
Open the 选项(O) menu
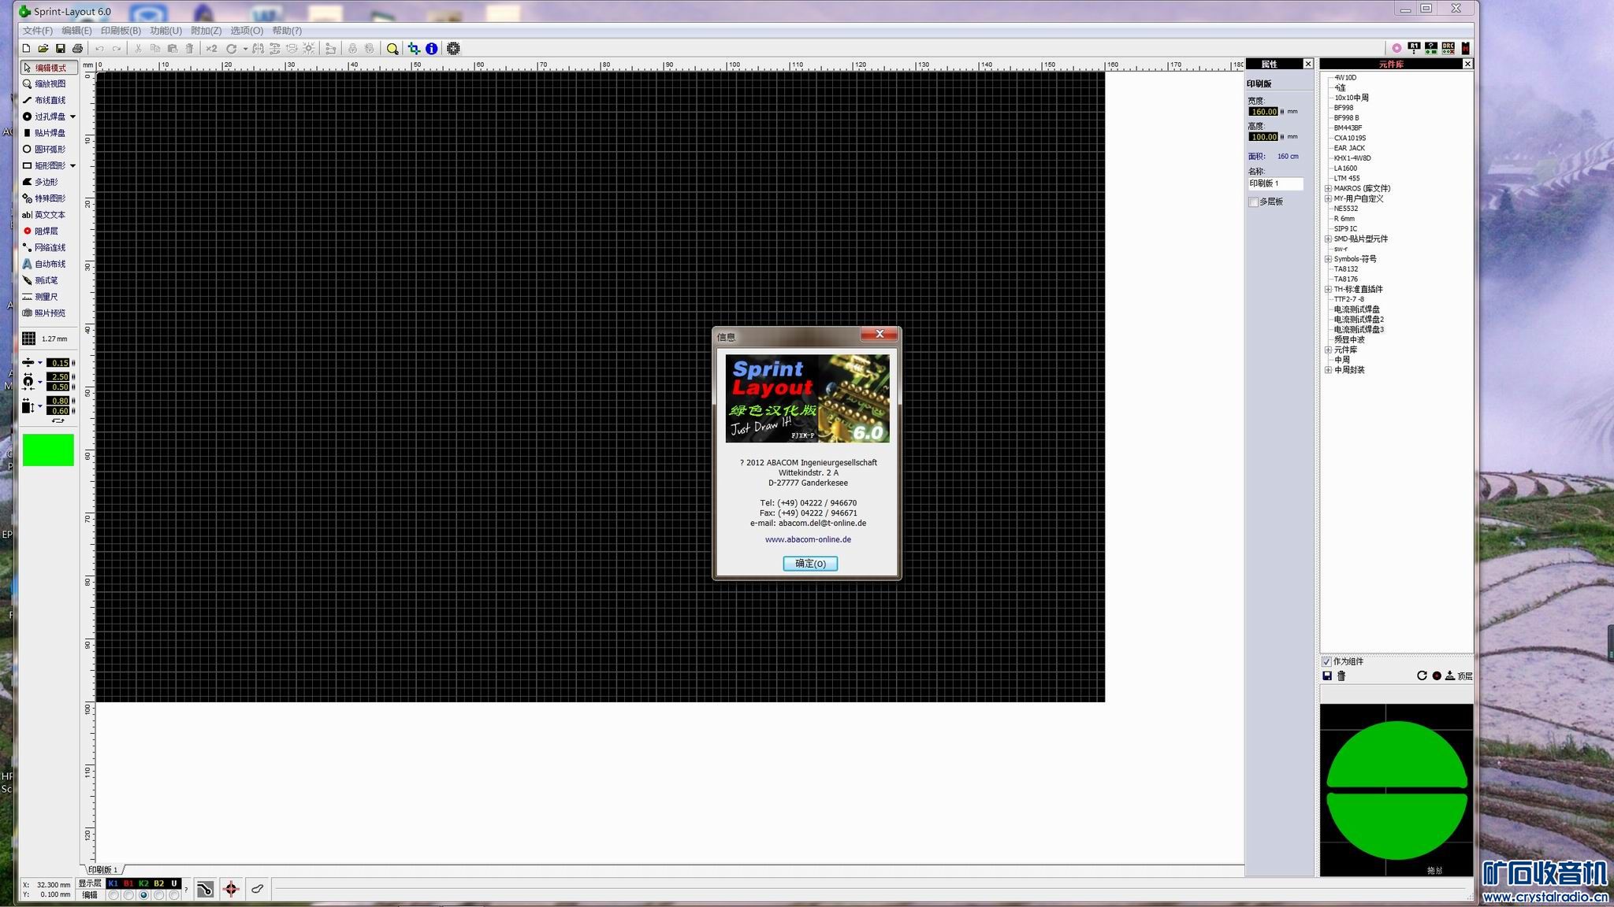point(247,31)
